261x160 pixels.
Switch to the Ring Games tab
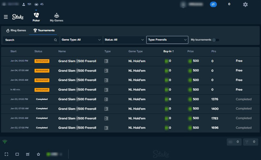(x=16, y=30)
